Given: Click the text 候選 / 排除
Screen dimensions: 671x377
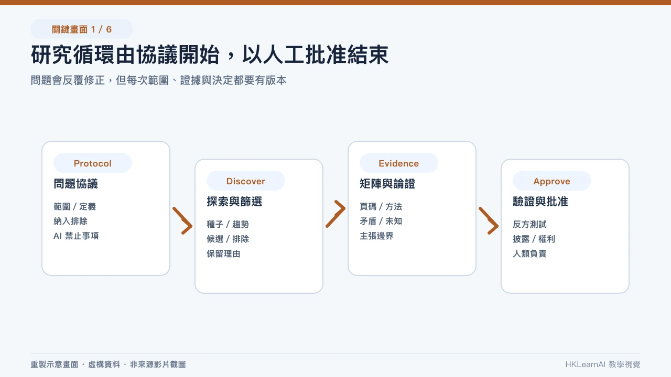Looking at the screenshot, I should (228, 239).
